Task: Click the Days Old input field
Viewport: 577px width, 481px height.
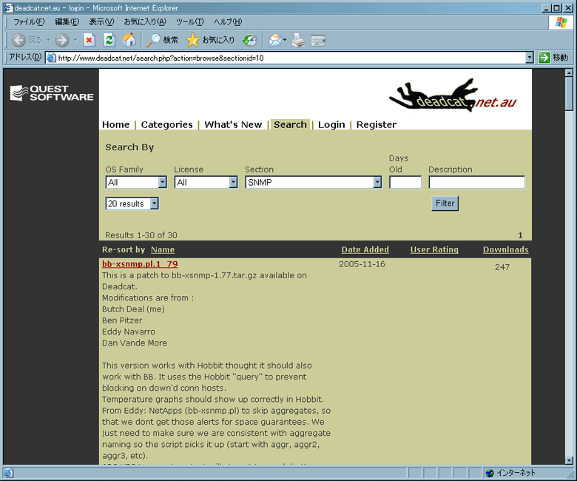Action: point(405,182)
